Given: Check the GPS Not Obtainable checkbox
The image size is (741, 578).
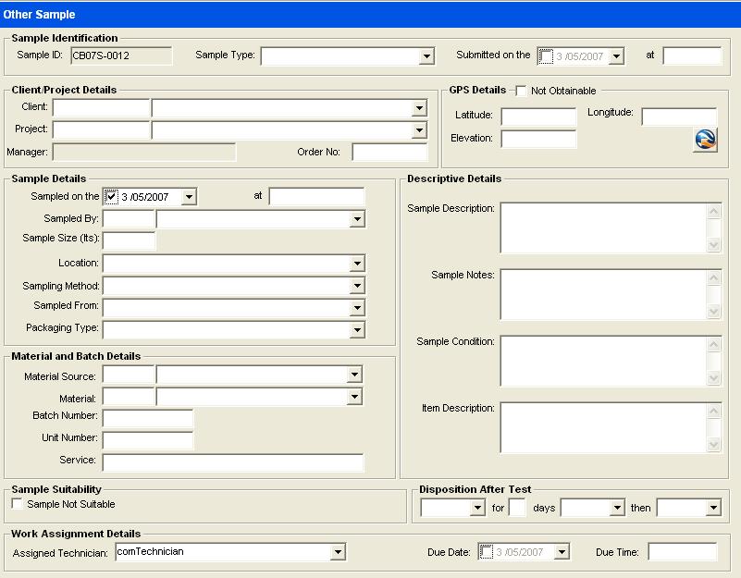Looking at the screenshot, I should point(522,91).
